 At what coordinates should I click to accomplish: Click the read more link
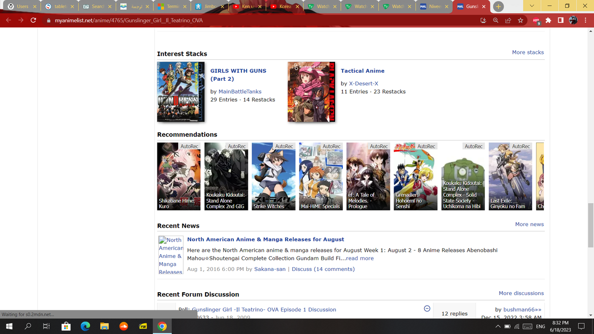tap(360, 258)
